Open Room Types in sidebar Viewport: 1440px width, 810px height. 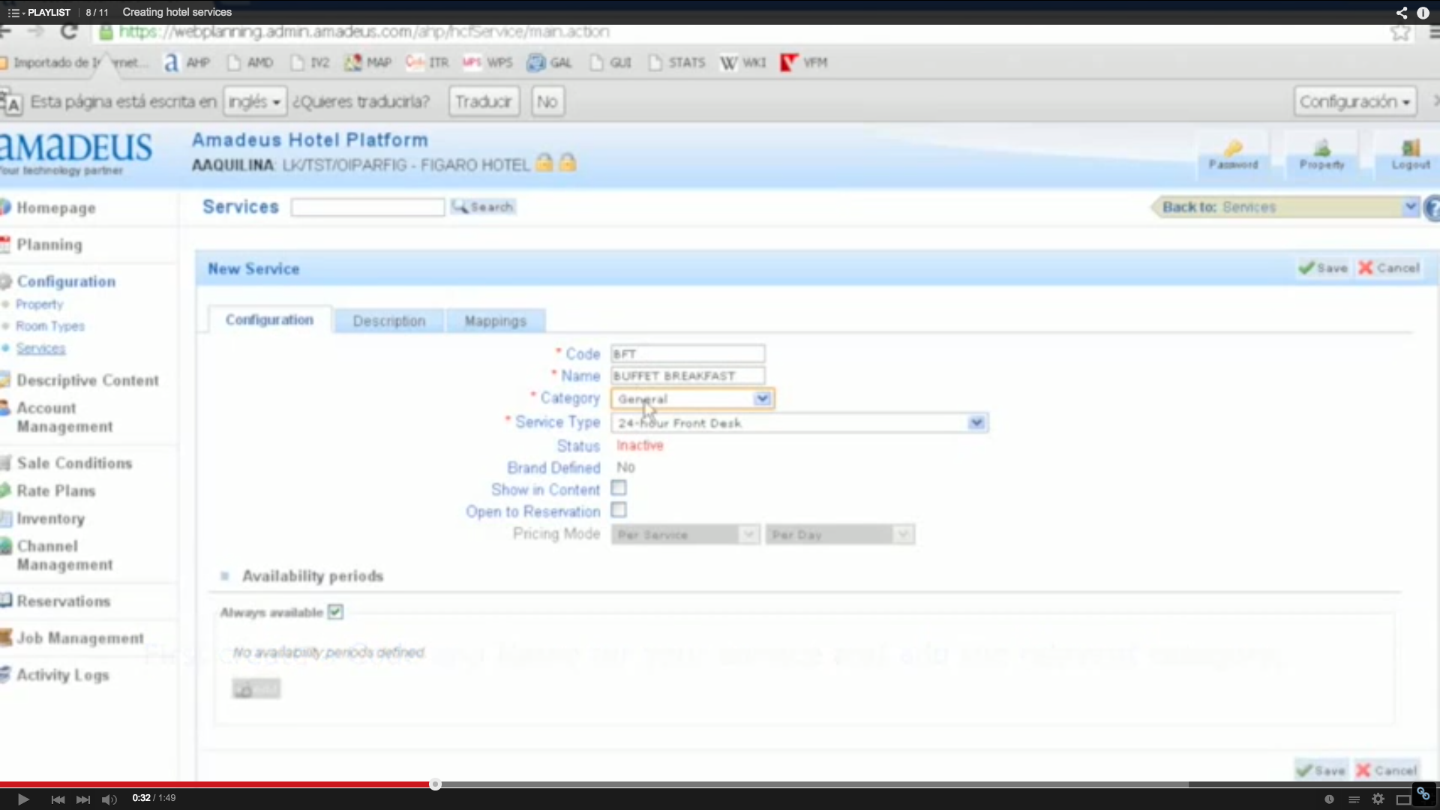tap(50, 326)
